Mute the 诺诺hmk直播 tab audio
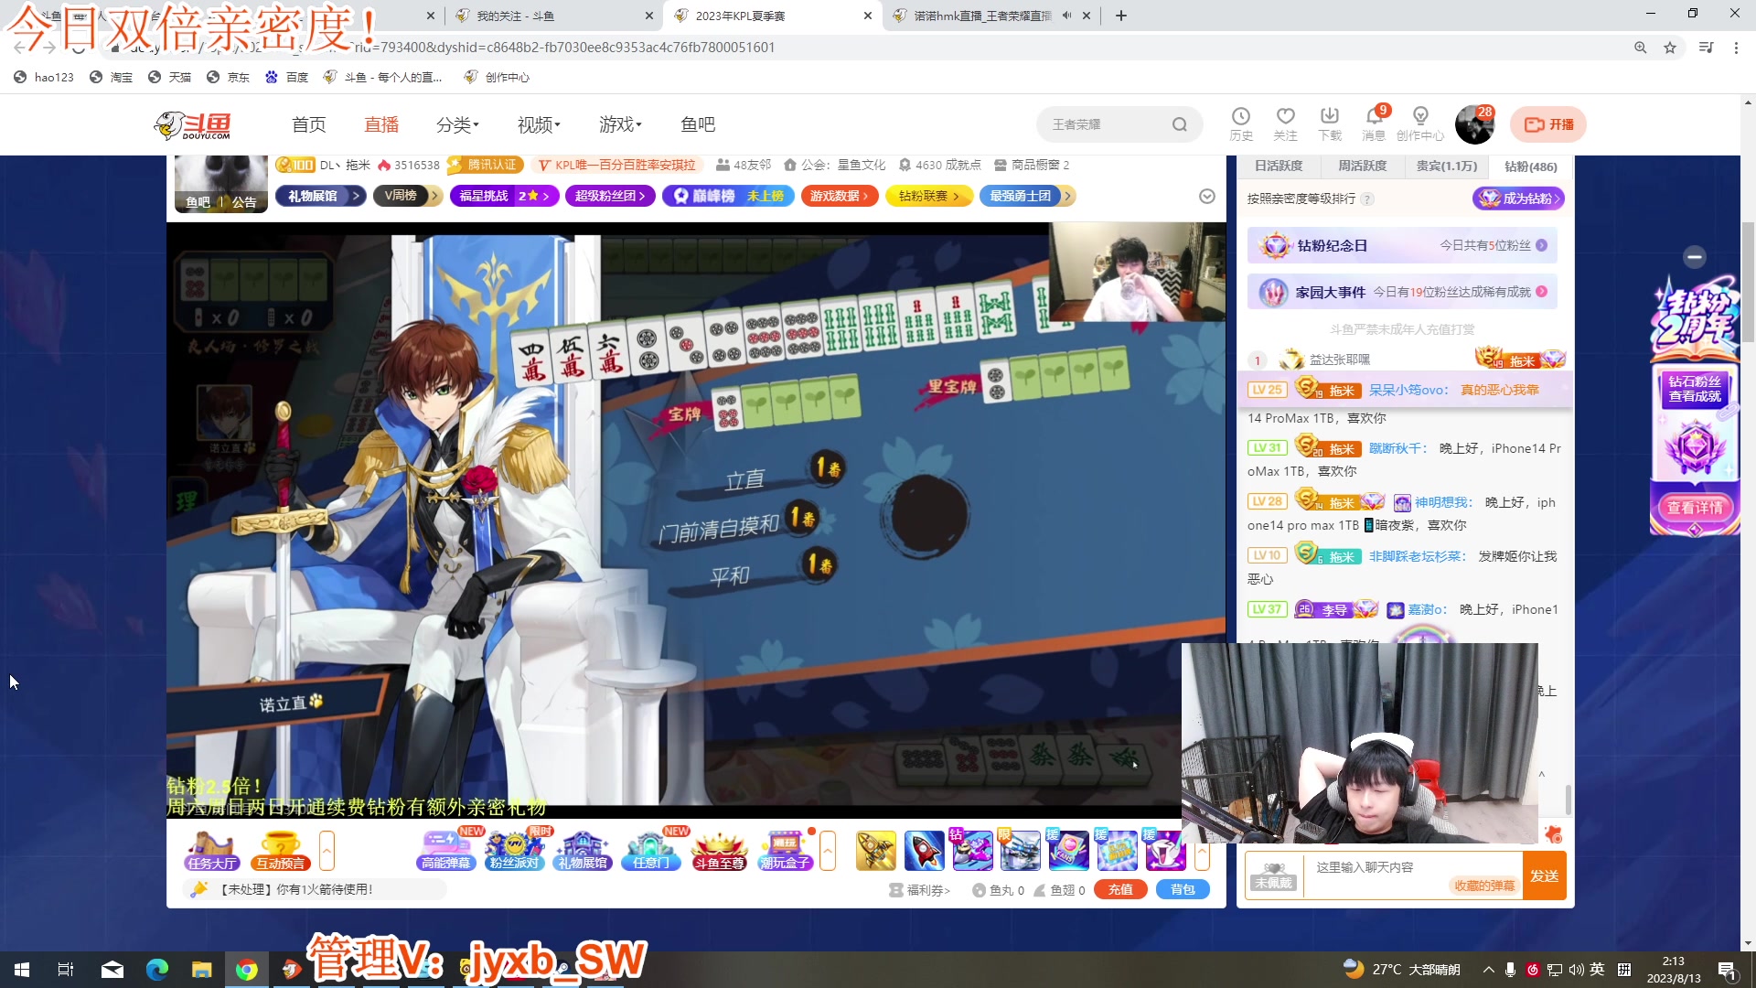The height and width of the screenshot is (988, 1756). click(x=1066, y=16)
